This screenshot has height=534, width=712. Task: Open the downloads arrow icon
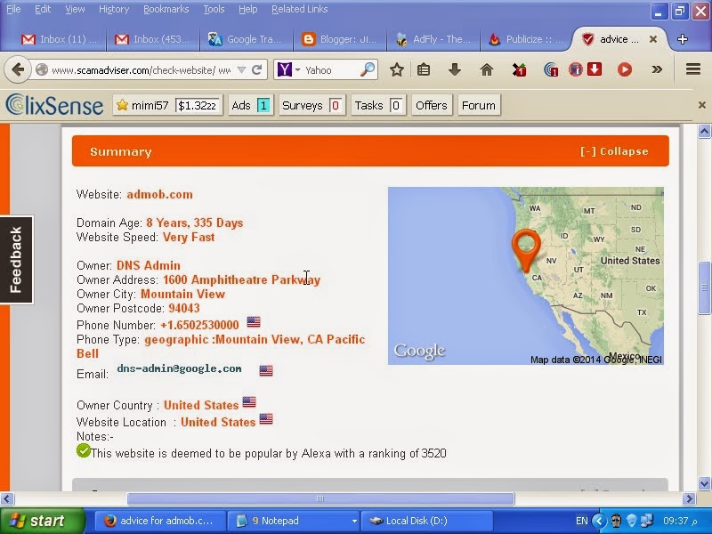[455, 69]
